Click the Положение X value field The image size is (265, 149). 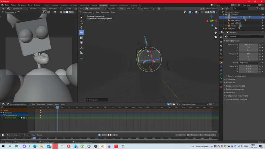[248, 45]
